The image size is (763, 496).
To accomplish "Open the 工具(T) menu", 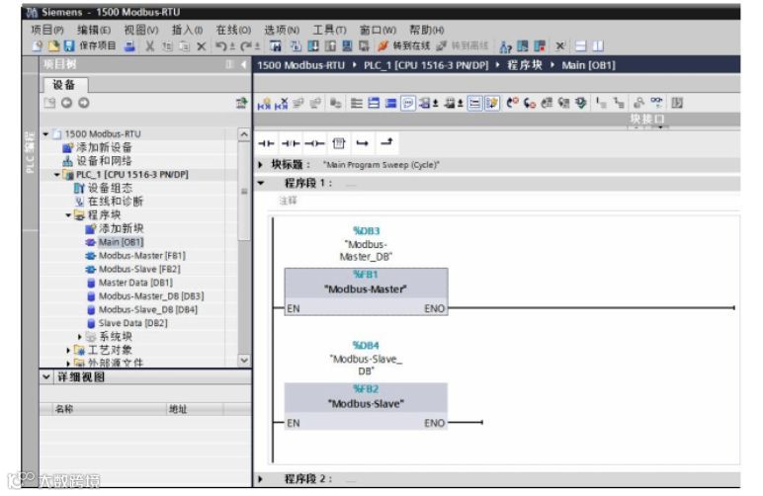I will coord(329,30).
